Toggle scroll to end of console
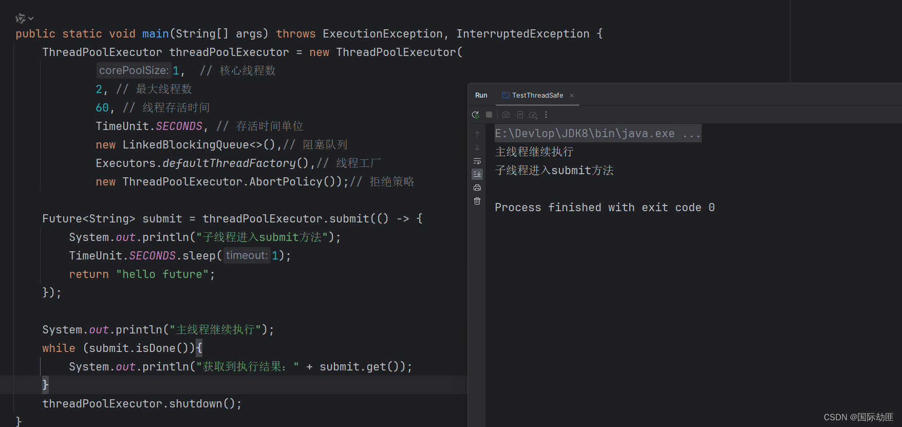This screenshot has width=902, height=427. 477,174
